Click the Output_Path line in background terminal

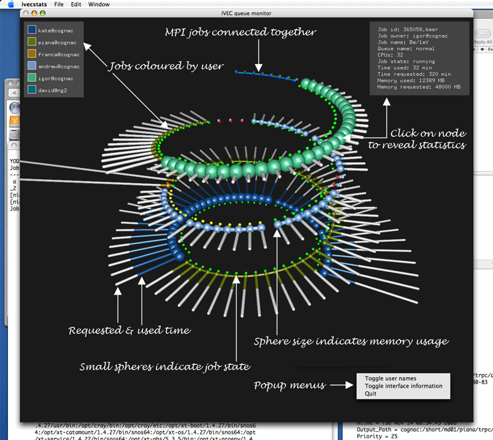(425, 430)
